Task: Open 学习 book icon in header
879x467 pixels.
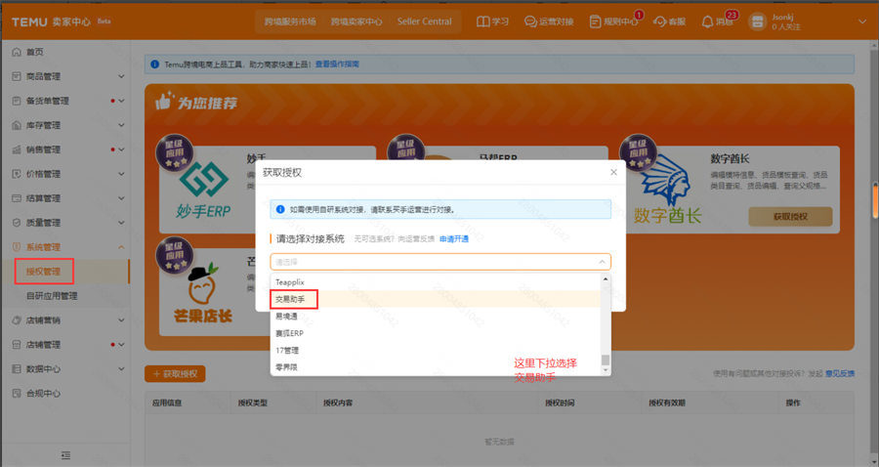Action: coord(482,21)
